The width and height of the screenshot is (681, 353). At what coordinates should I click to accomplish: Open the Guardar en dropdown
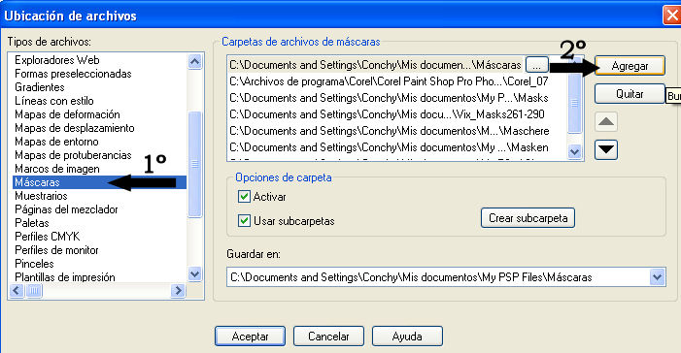(657, 277)
